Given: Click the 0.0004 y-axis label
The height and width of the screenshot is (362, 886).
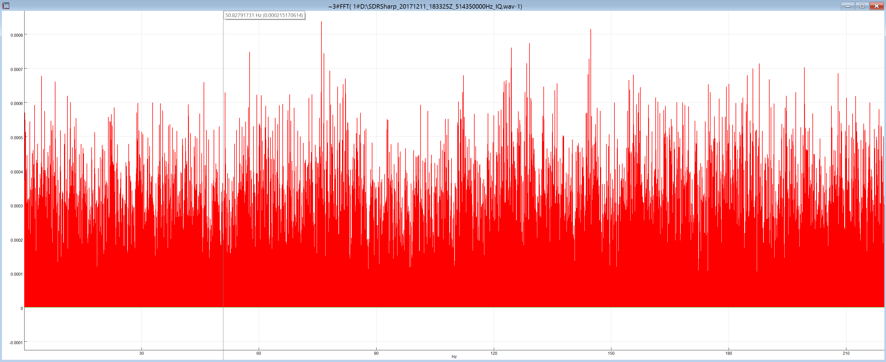Looking at the screenshot, I should point(16,172).
